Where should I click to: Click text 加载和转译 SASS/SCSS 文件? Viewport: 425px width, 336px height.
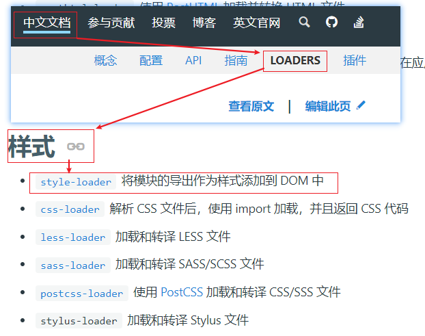click(x=189, y=264)
